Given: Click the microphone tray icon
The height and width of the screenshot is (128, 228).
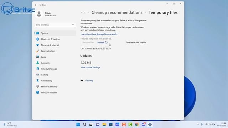Looking at the screenshot, I should 202,124.
